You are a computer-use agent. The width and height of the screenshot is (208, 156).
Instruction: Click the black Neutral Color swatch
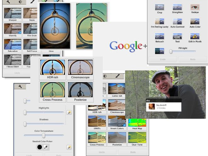click(39, 147)
